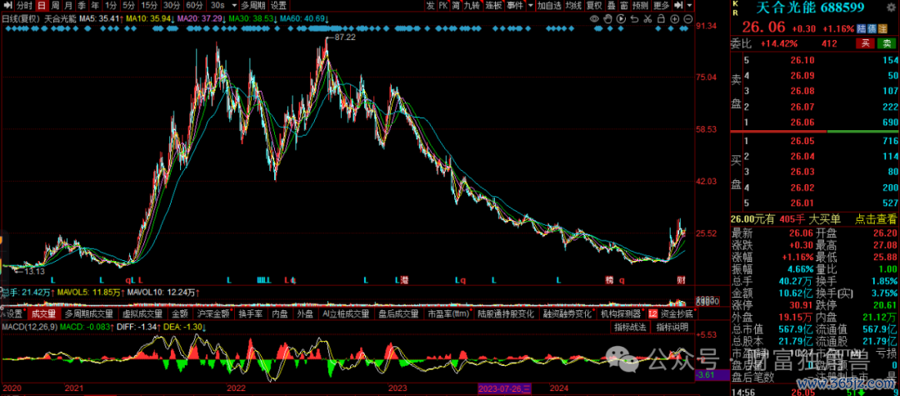Image resolution: width=900 pixels, height=396 pixels.
Task: Click the blue 陆 badge icon
Action: [x=862, y=28]
